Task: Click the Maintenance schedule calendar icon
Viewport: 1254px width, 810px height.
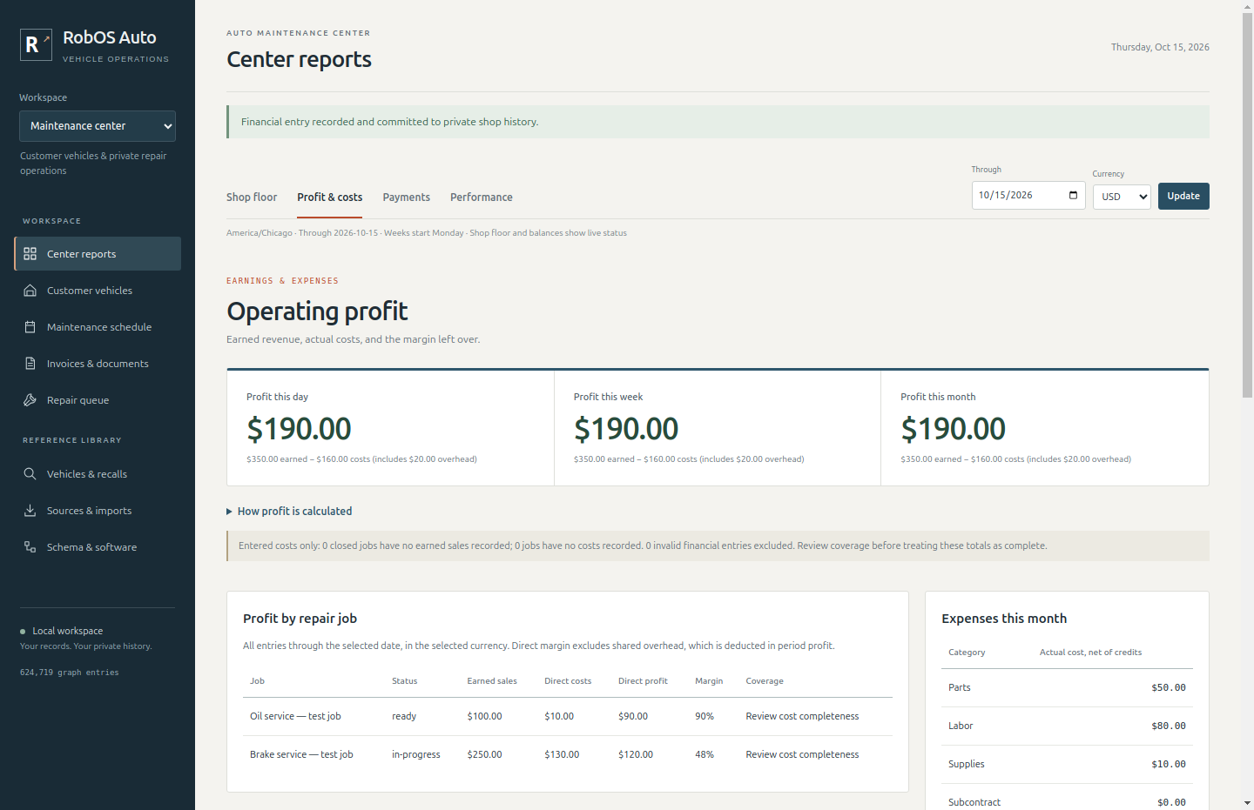Action: tap(30, 327)
